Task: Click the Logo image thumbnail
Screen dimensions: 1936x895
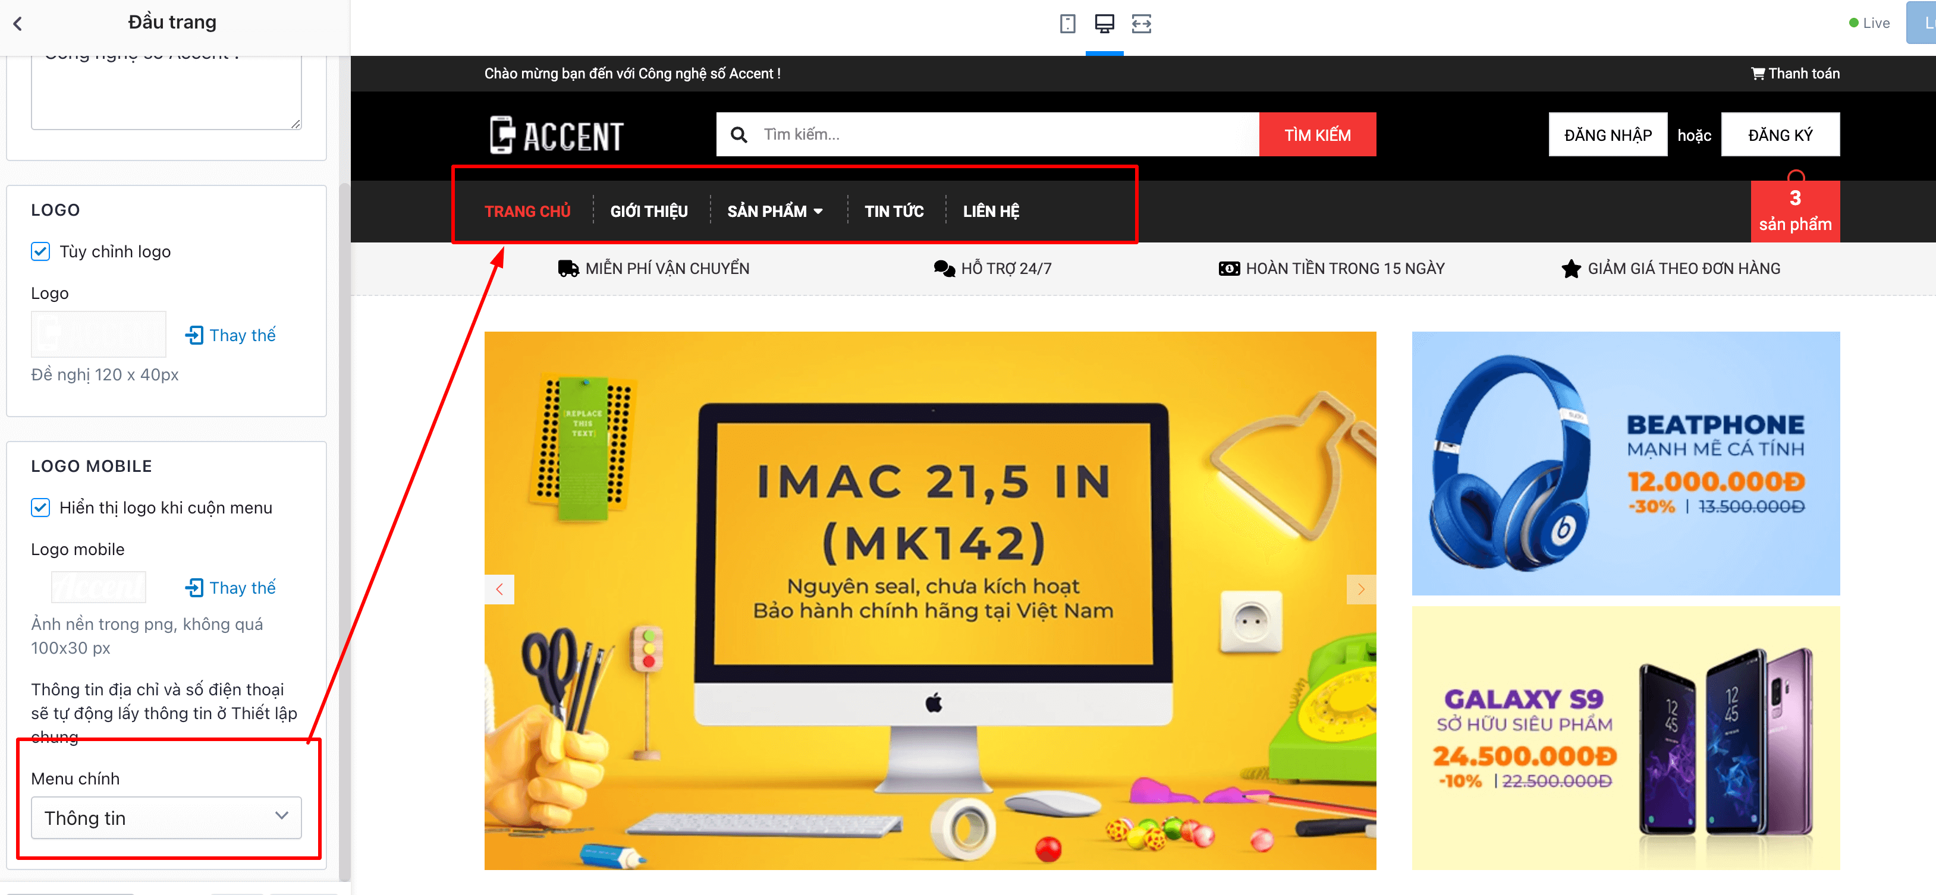Action: click(x=99, y=333)
